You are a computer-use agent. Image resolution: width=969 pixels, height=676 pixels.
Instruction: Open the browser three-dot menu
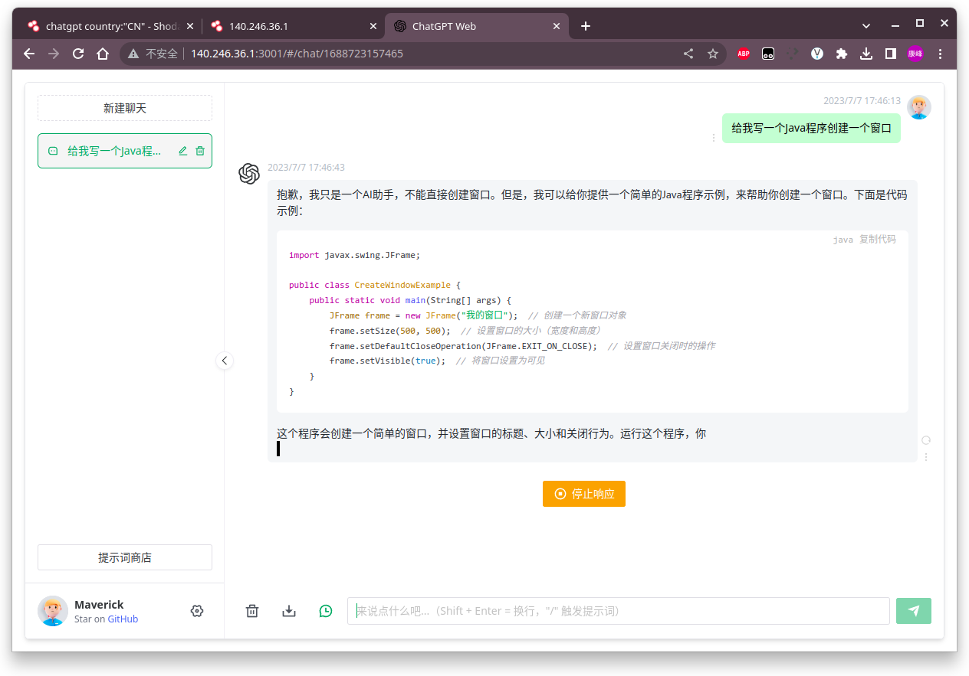tap(941, 54)
